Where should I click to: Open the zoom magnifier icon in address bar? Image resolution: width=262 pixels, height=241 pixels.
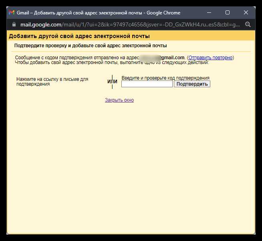pyautogui.click(x=248, y=24)
